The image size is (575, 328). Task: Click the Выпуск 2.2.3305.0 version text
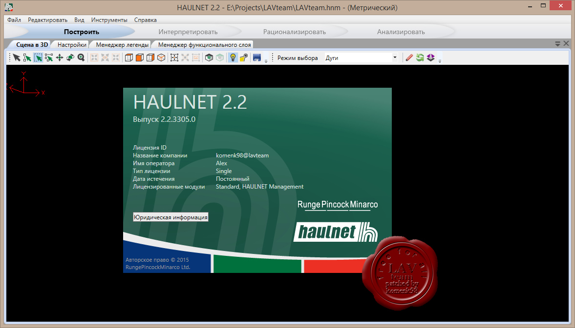pyautogui.click(x=164, y=119)
